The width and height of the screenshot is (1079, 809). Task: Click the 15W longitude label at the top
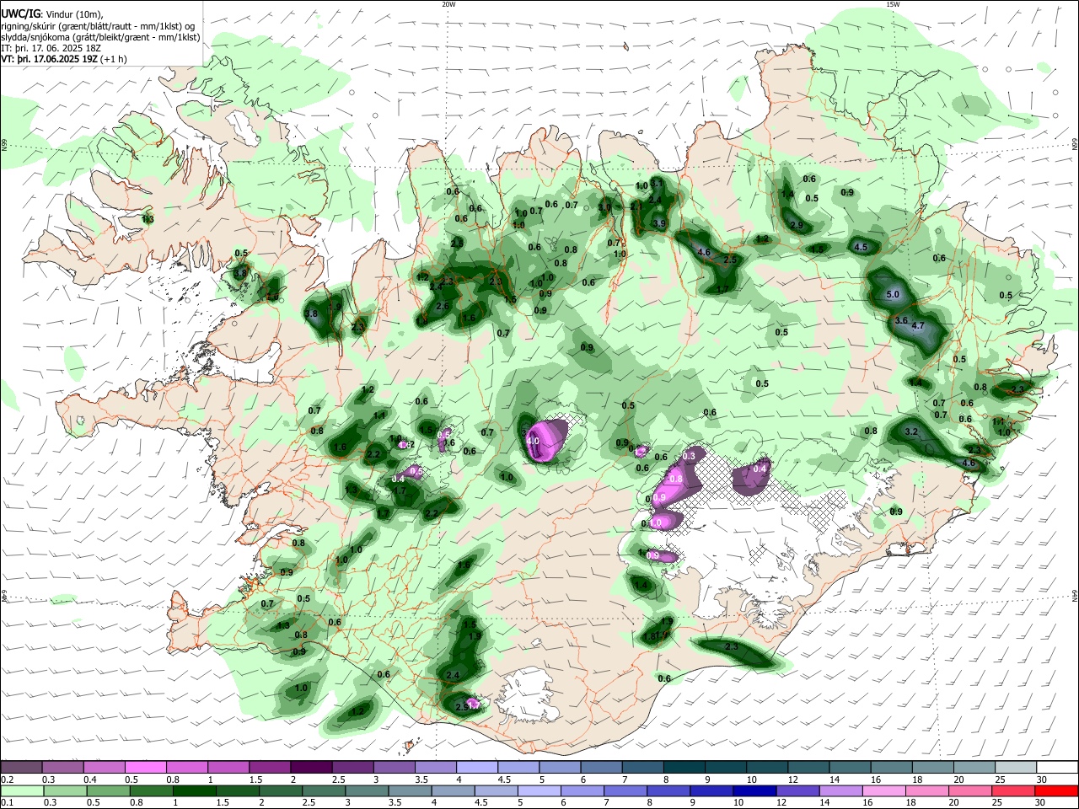(x=893, y=4)
